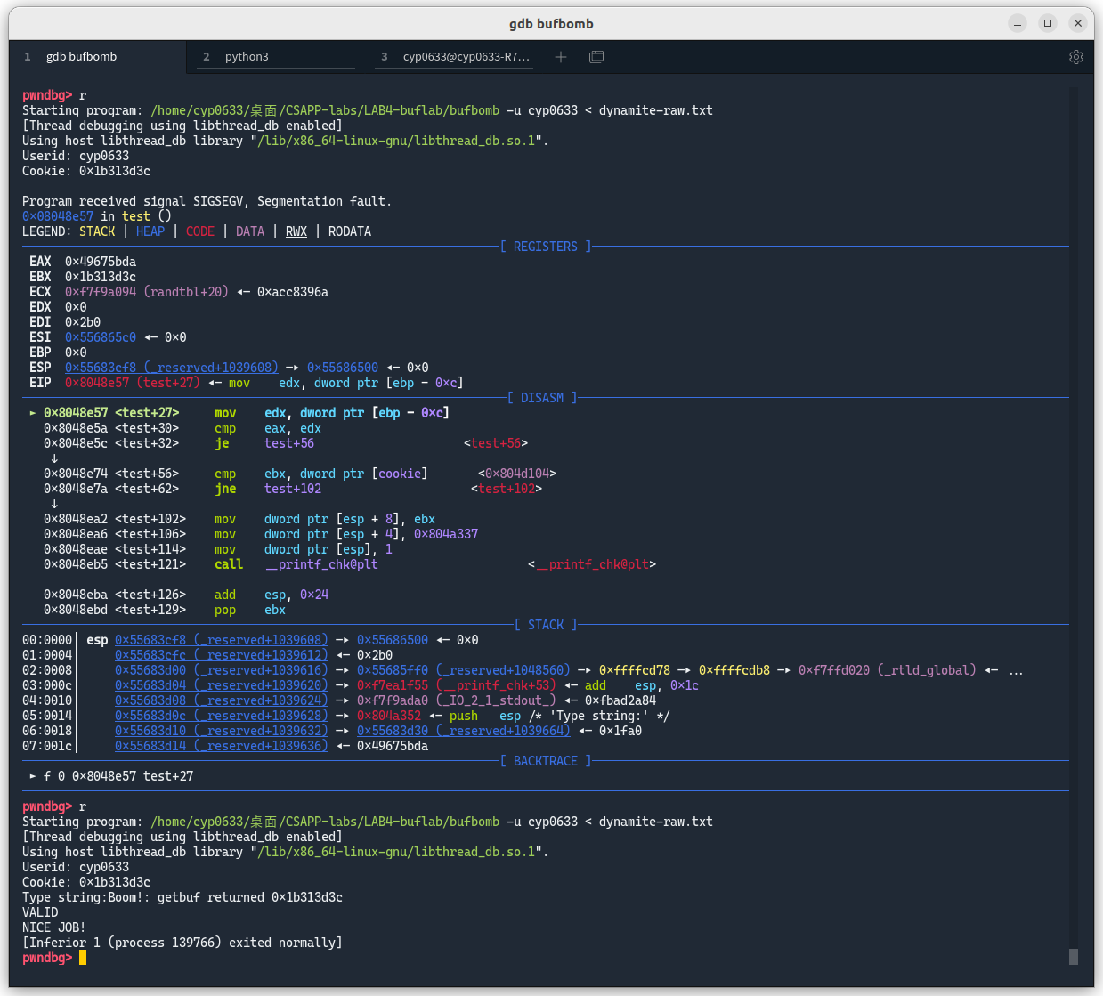Maximize the gdb bufbomb window
1103x996 pixels.
[1048, 23]
